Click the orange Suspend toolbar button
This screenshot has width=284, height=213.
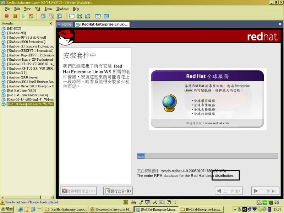point(15,16)
